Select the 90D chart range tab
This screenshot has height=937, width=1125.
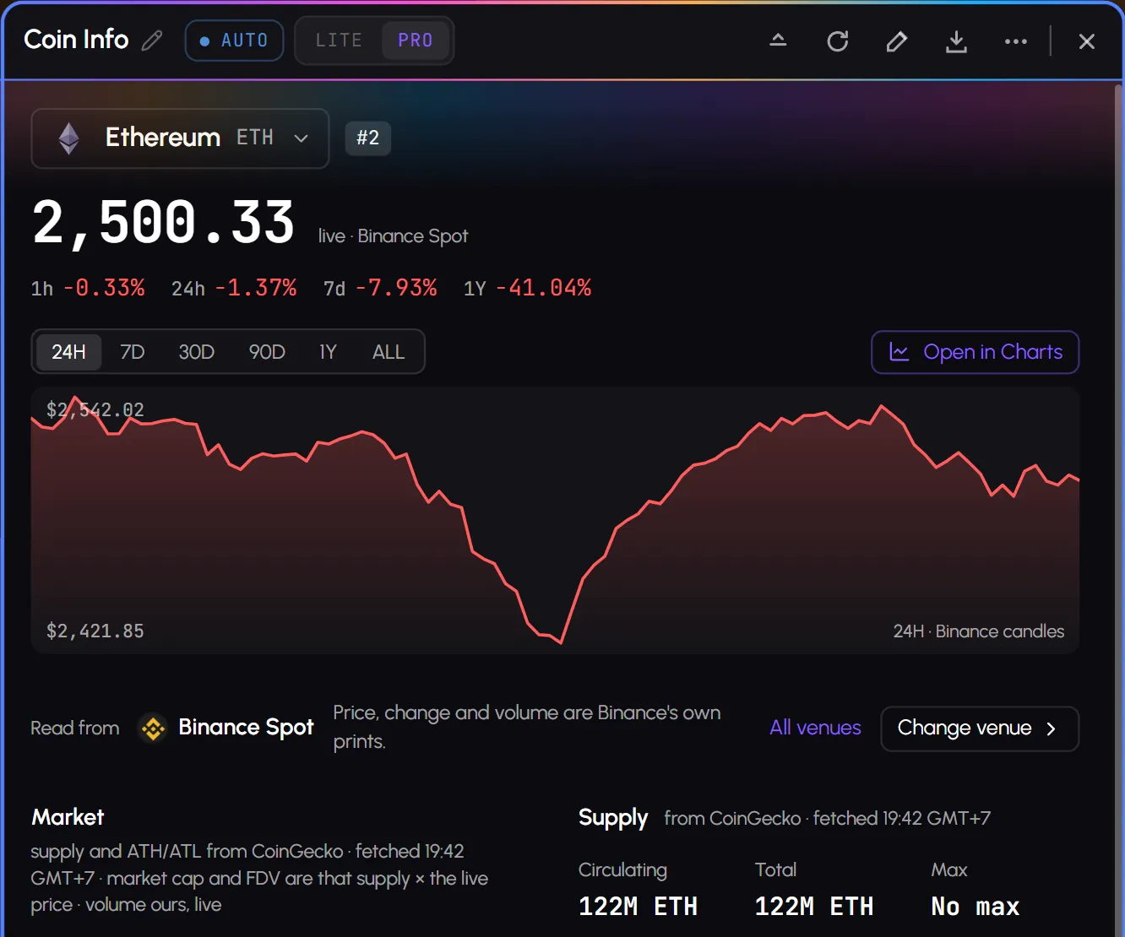point(267,352)
